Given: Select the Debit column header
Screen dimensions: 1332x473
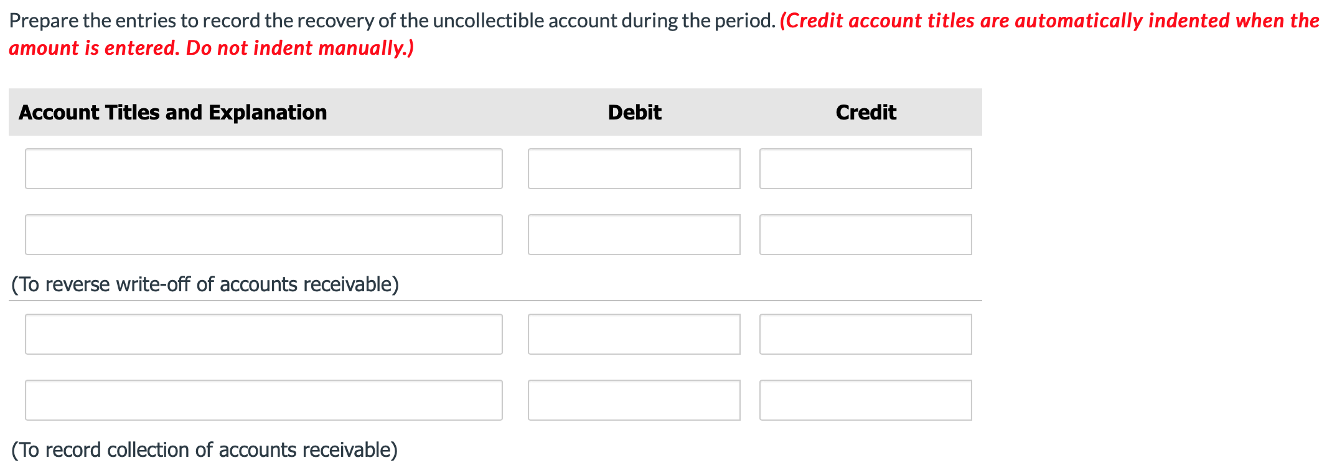Looking at the screenshot, I should click(x=634, y=113).
